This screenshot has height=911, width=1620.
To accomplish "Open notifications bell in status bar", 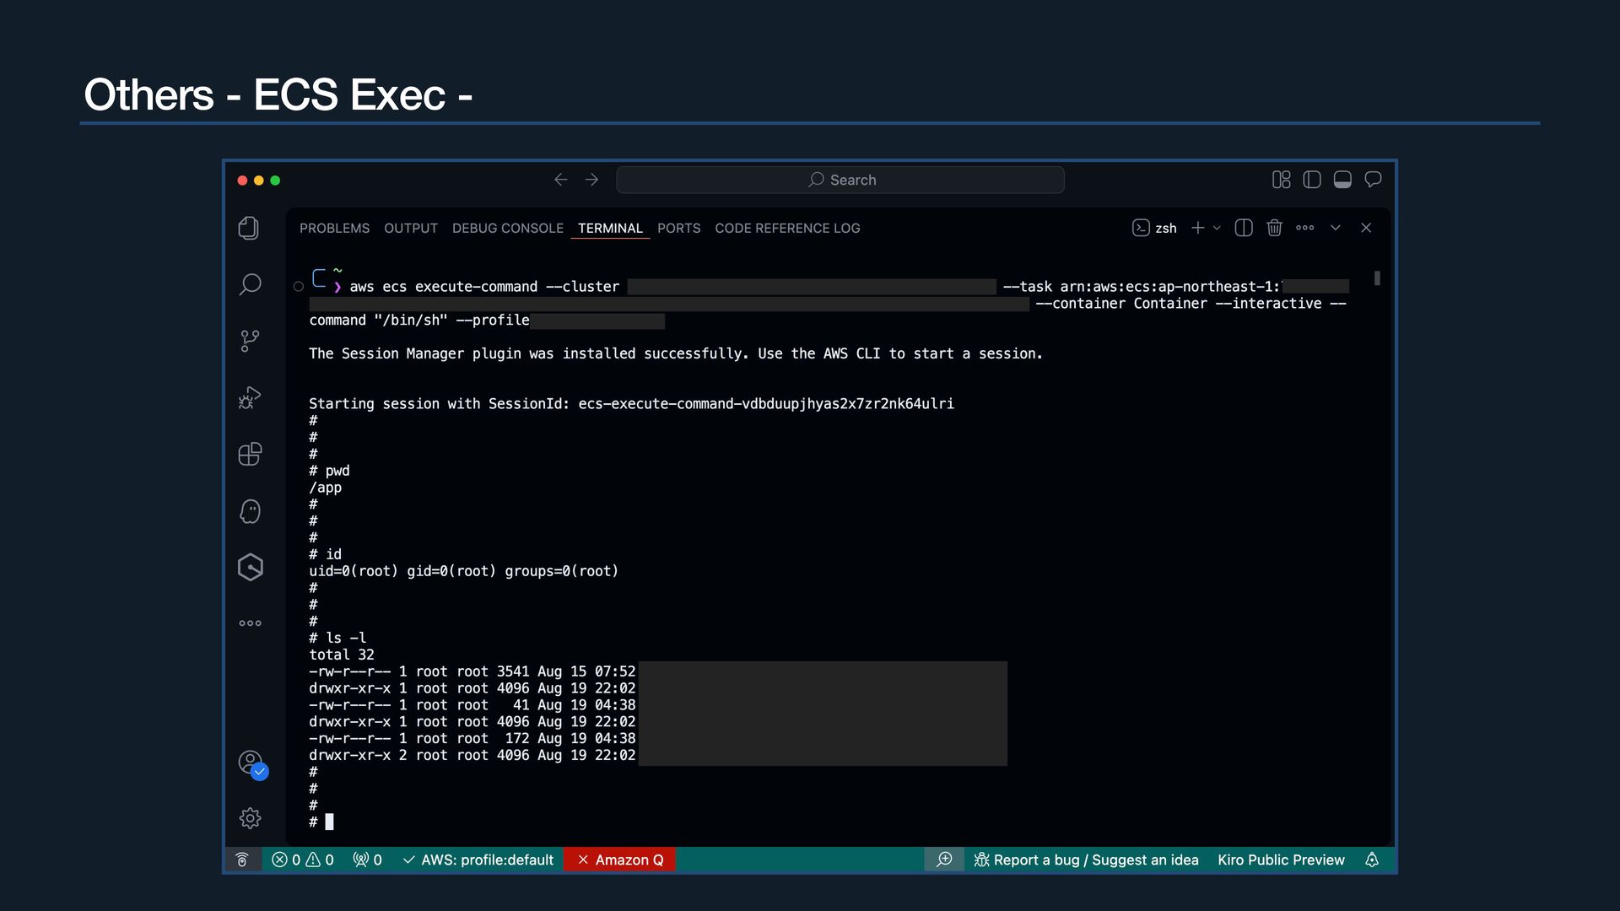I will pos(1372,860).
